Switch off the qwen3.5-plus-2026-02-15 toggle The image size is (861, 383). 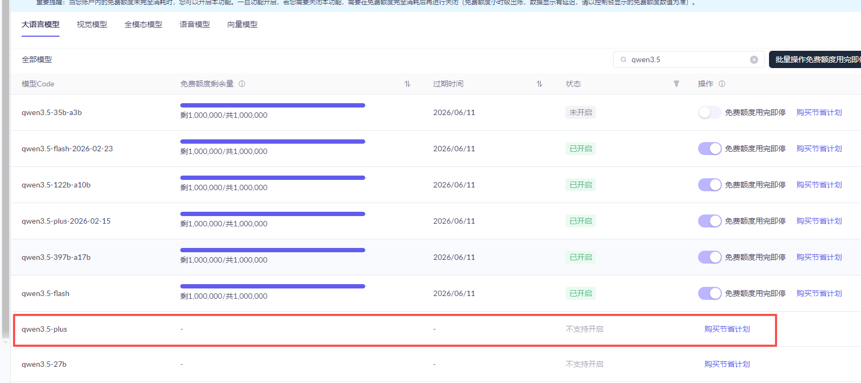tap(709, 221)
